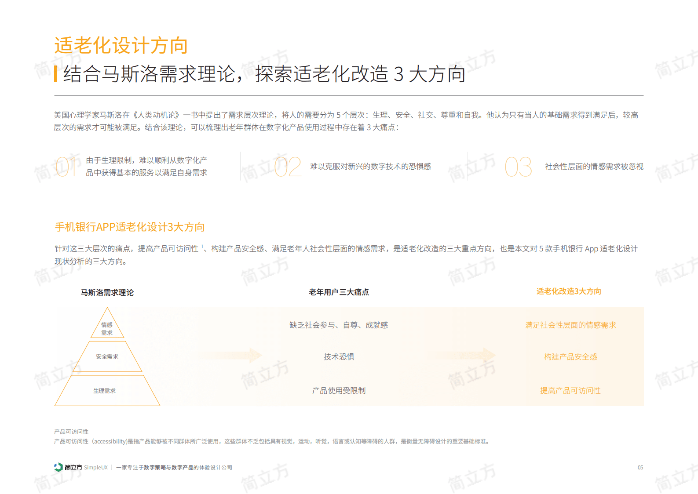Screen dimensions: 698x494
Task: Click the column header 老年用户三大痛点
Action: point(339,292)
